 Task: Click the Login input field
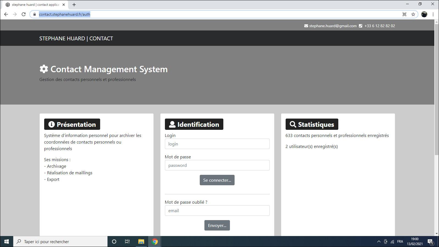point(217,144)
